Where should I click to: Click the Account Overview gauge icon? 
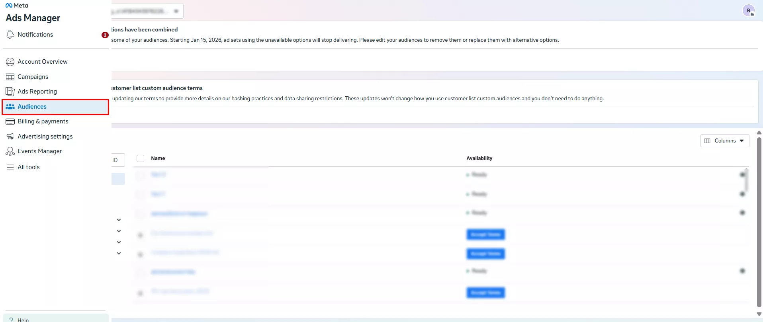coord(10,62)
